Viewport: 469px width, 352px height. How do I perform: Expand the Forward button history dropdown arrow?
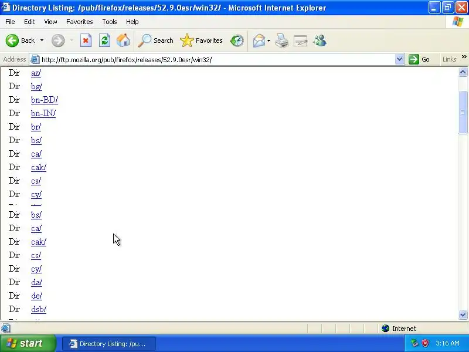coord(72,40)
